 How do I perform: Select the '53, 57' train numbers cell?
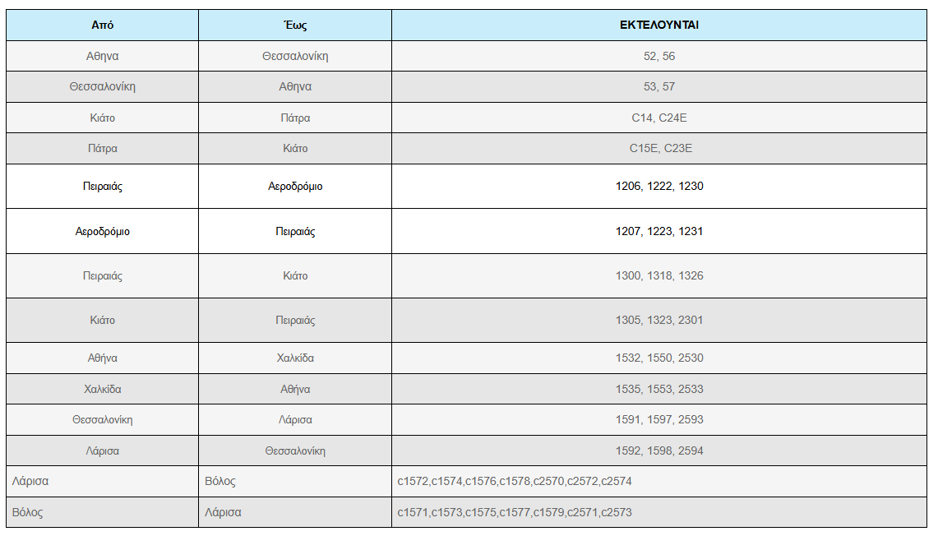tap(659, 87)
